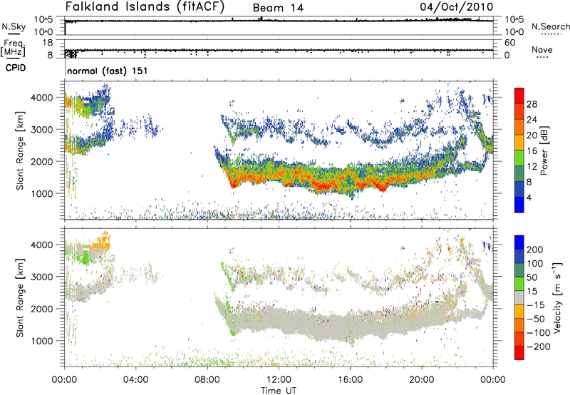Click the "16" label on Power colorbar
This screenshot has height=395, width=570.
click(x=532, y=151)
